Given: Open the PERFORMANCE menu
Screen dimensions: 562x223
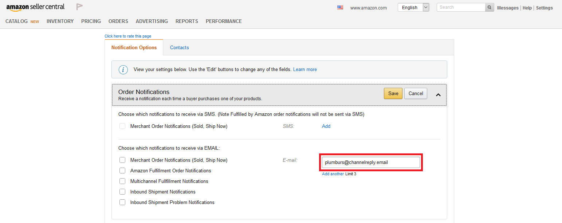Looking at the screenshot, I should click(224, 21).
